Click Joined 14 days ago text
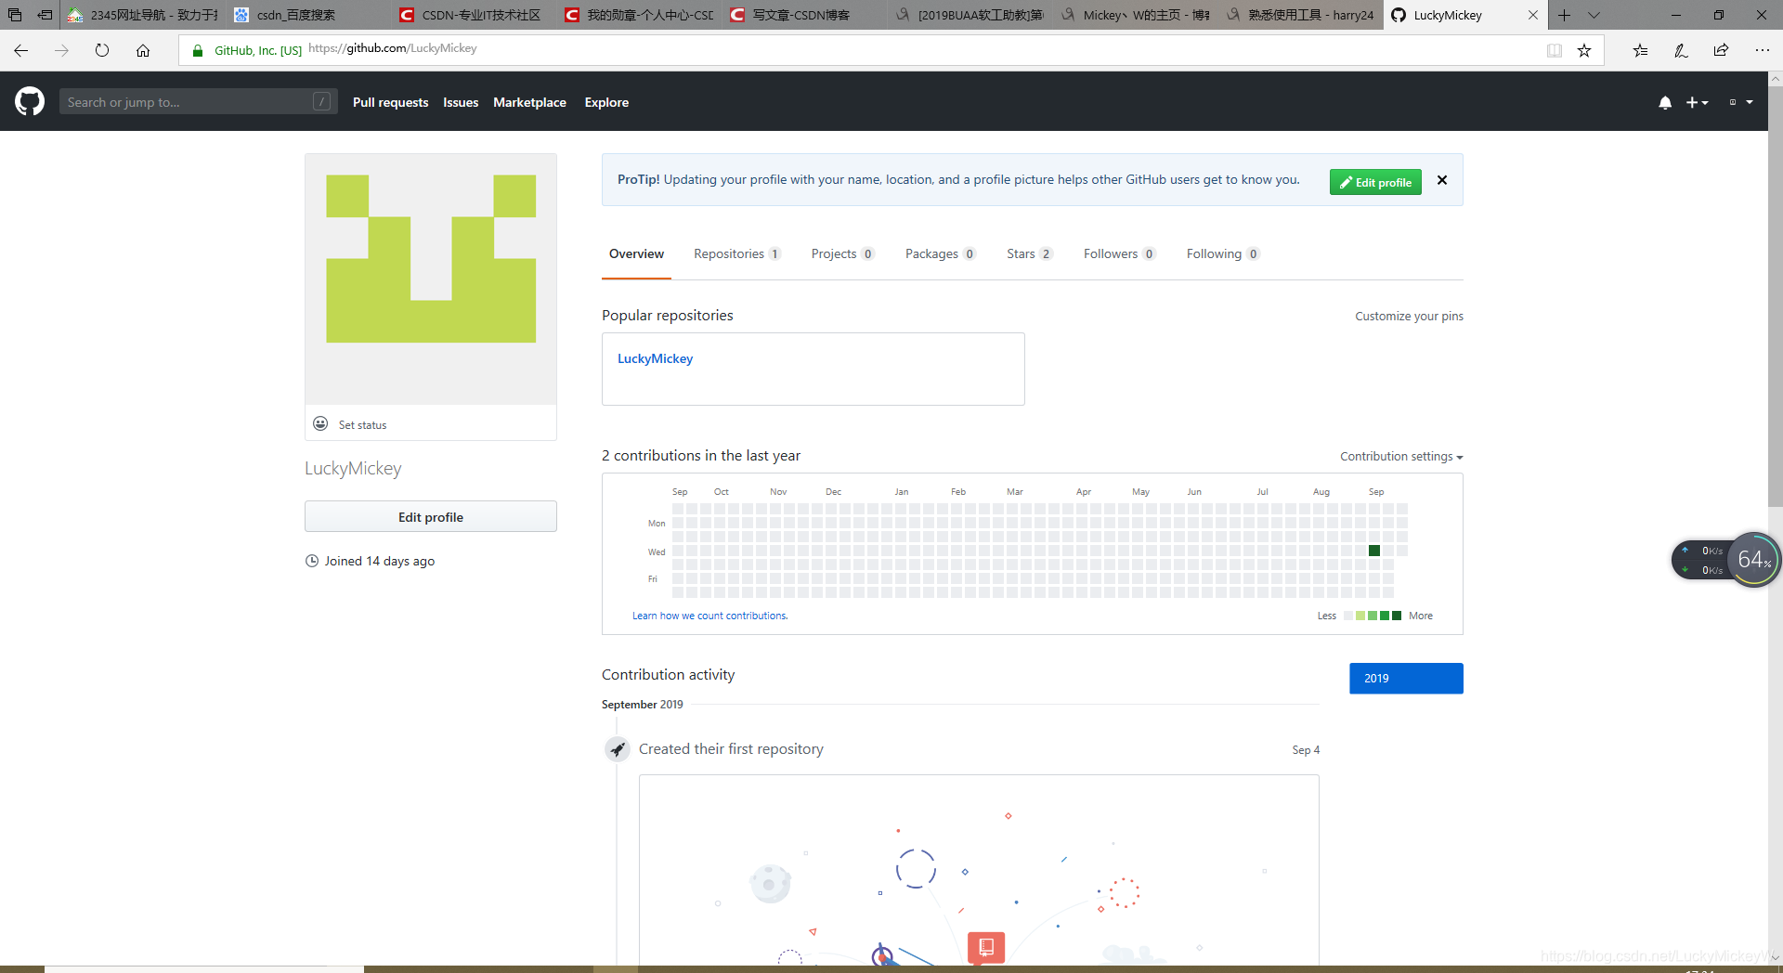1783x973 pixels. coord(379,561)
